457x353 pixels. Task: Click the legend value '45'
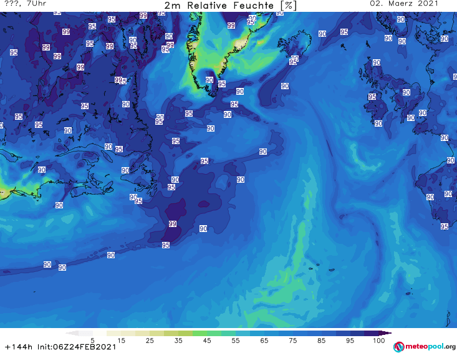tap(207, 341)
